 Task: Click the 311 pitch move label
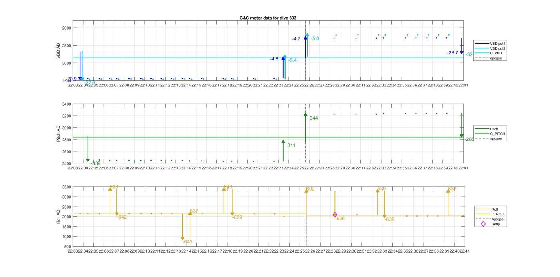291,145
